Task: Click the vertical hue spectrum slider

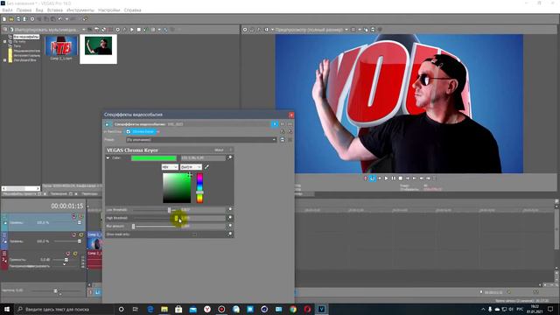Action: [x=199, y=188]
